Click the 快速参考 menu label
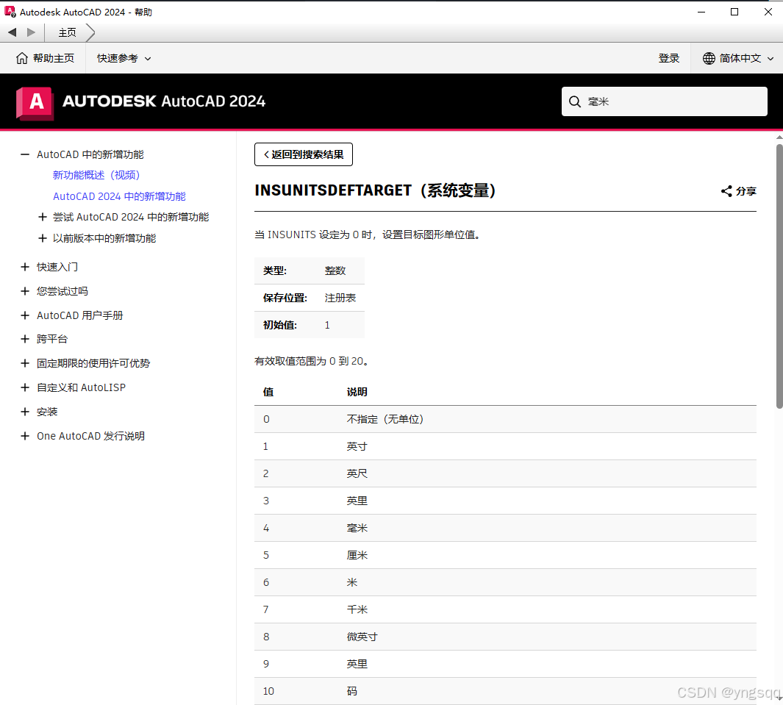Viewport: 783px width, 705px height. click(118, 58)
